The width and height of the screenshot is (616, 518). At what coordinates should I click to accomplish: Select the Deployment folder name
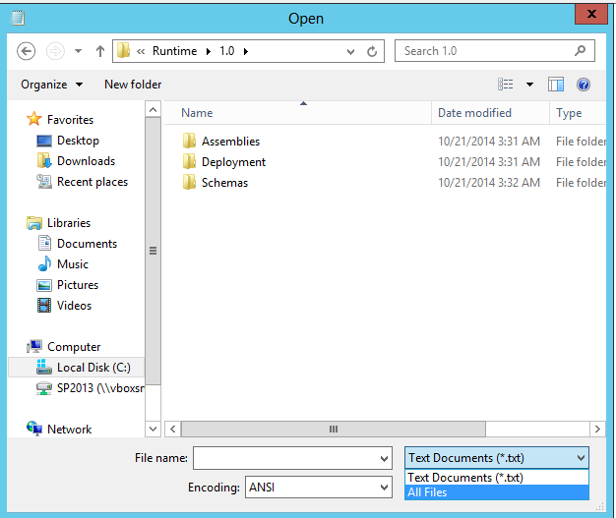[233, 162]
